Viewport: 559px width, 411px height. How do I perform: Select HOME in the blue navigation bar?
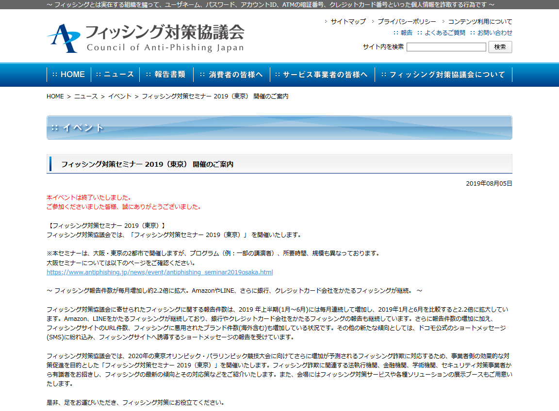coord(69,75)
